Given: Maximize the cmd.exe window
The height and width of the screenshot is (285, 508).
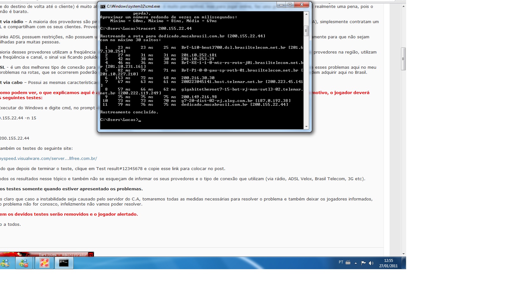Looking at the screenshot, I should click(290, 5).
